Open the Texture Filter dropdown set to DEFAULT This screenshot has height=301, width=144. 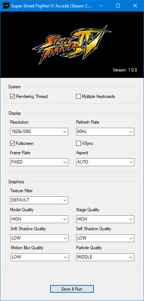point(39,200)
